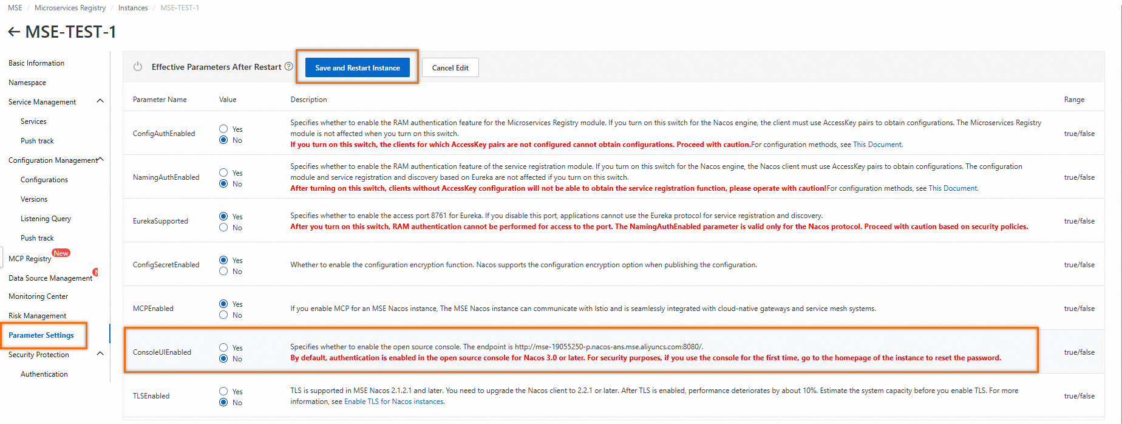This screenshot has width=1122, height=424.
Task: Open Namespace in the sidebar
Action: (27, 83)
